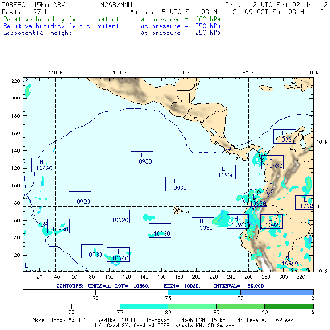Image resolution: width=330 pixels, height=330 pixels.
Task: Click the NCAR/MMM header text
Action: pyautogui.click(x=115, y=5)
